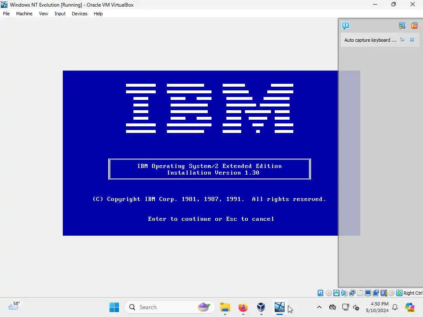Click the IBM copyright line in guest
The image size is (423, 317).
coord(209,199)
